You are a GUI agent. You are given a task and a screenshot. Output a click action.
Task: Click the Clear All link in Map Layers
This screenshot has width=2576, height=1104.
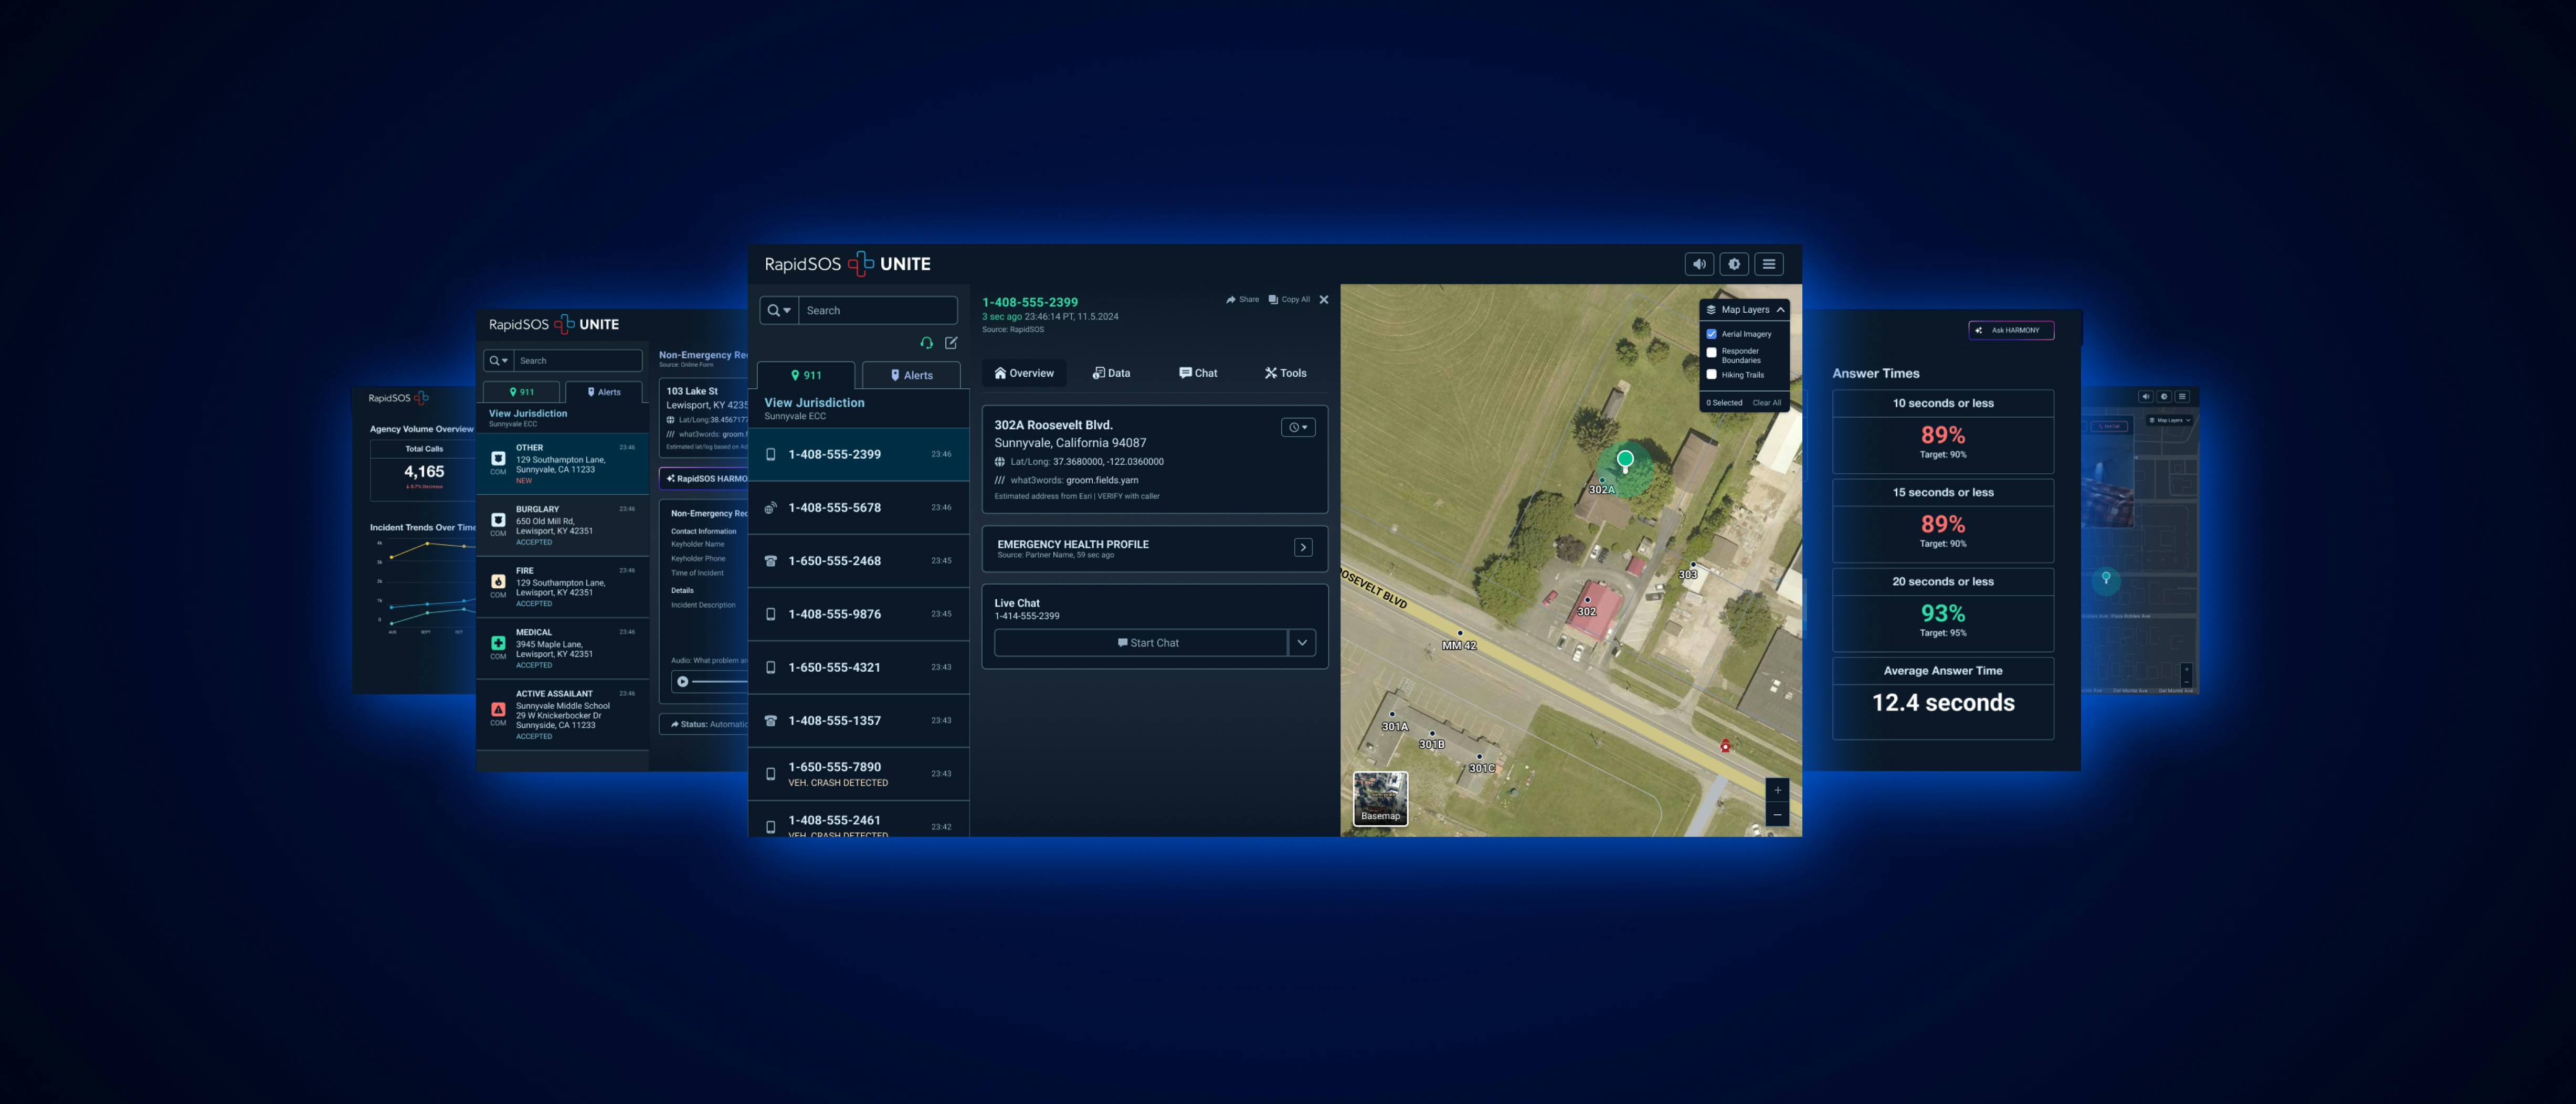pyautogui.click(x=1768, y=403)
